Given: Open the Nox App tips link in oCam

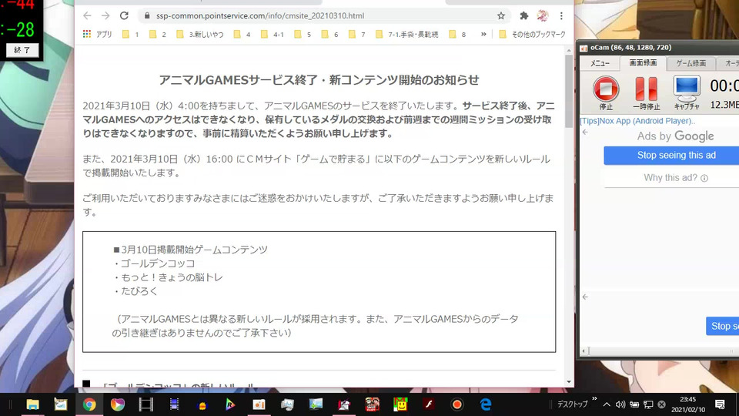Looking at the screenshot, I should click(x=637, y=121).
